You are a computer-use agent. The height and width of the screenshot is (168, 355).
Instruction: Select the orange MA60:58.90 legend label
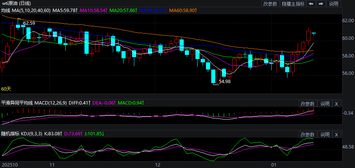184,10
